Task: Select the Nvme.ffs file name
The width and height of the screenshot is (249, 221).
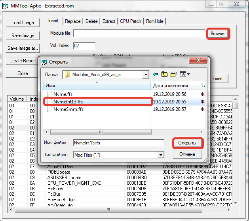Action: point(63,94)
